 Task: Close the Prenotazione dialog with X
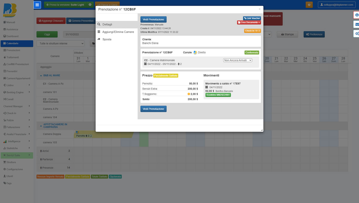(x=259, y=9)
